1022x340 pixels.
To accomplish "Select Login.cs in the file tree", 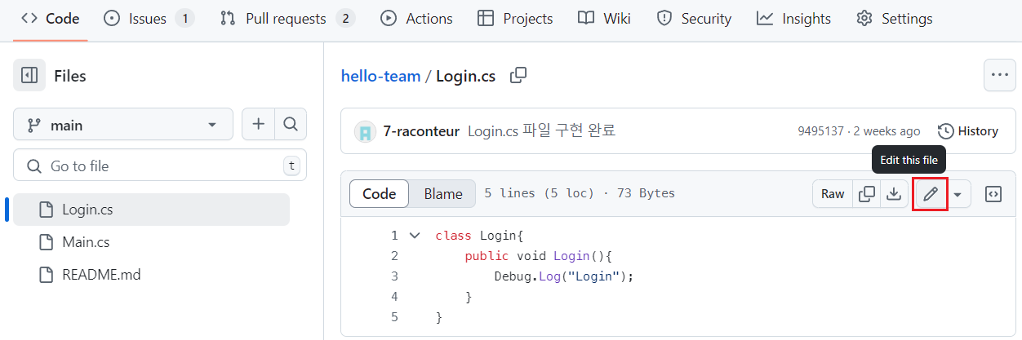I will point(151,210).
